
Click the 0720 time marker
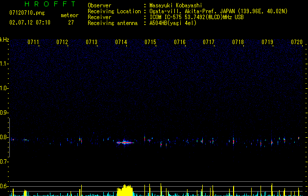[x=297, y=42]
